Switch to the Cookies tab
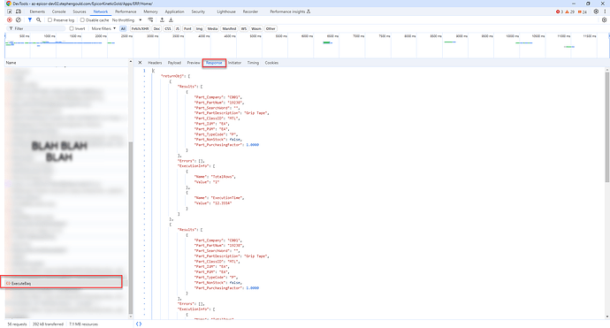The width and height of the screenshot is (610, 328). click(271, 63)
